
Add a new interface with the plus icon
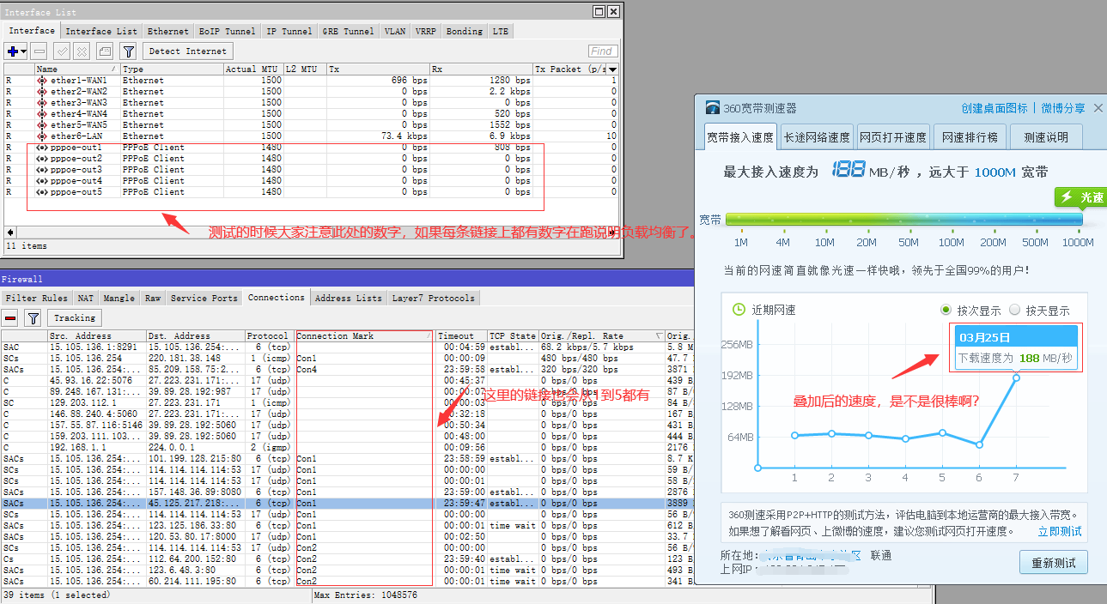point(11,51)
